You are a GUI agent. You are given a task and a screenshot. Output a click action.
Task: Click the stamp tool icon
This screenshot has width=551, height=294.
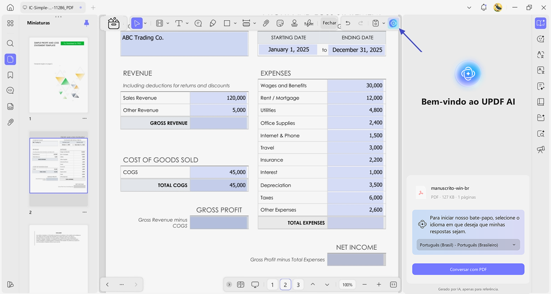(294, 23)
